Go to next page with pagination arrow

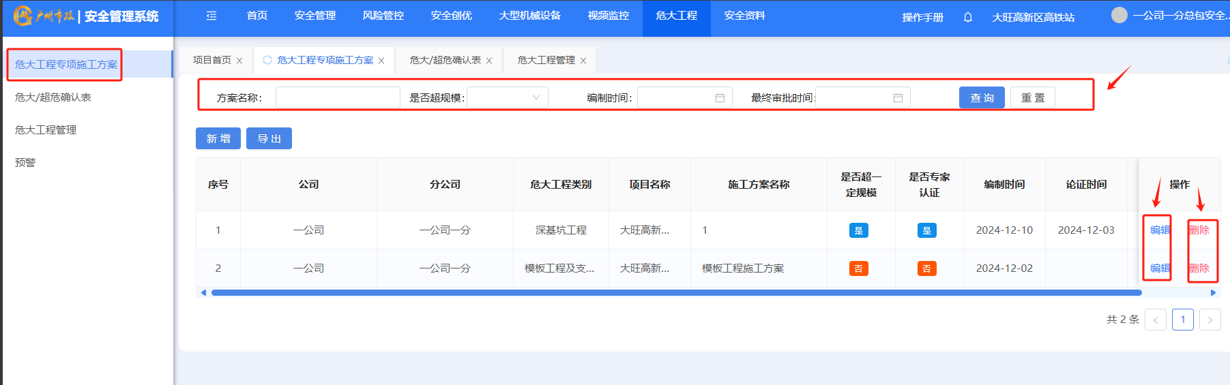click(x=1210, y=320)
